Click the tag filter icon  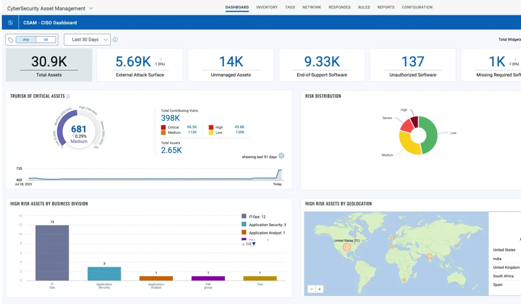click(10, 39)
